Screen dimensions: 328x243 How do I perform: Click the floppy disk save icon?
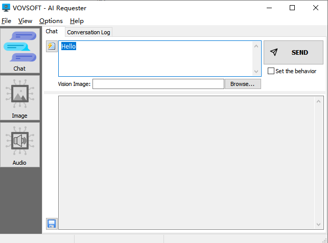coord(52,224)
